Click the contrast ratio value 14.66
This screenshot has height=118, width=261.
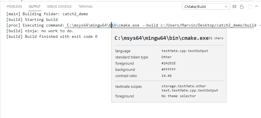click(166, 76)
